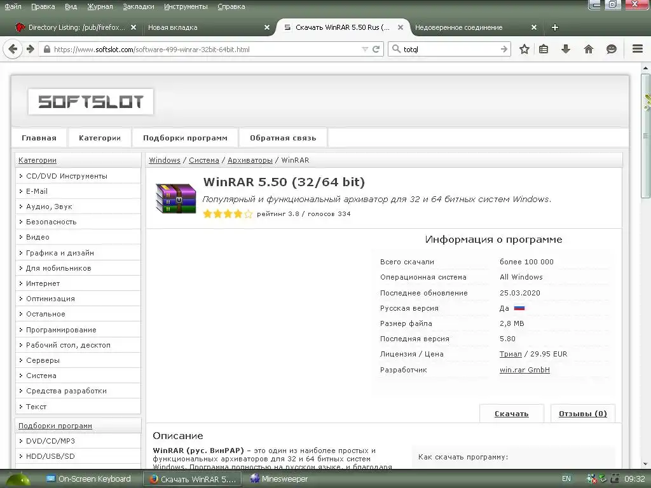Open the Вид menu
651x488 pixels.
(71, 6)
